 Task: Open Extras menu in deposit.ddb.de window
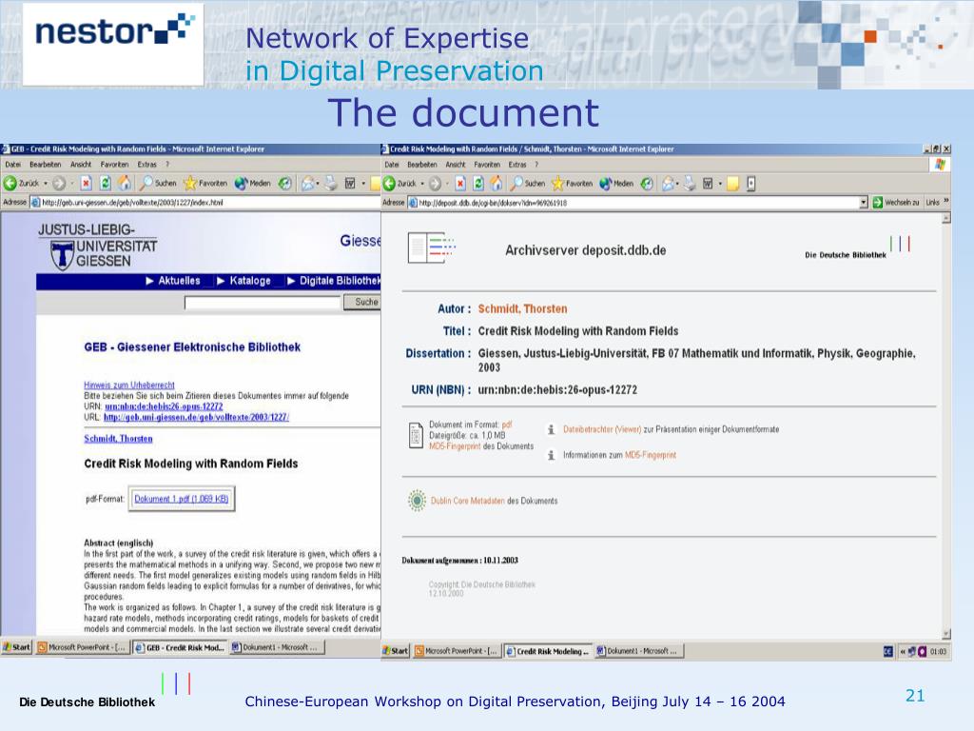pos(517,165)
